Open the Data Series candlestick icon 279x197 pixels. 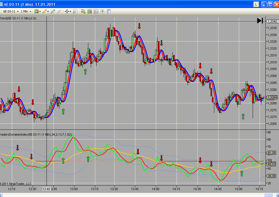(89, 12)
